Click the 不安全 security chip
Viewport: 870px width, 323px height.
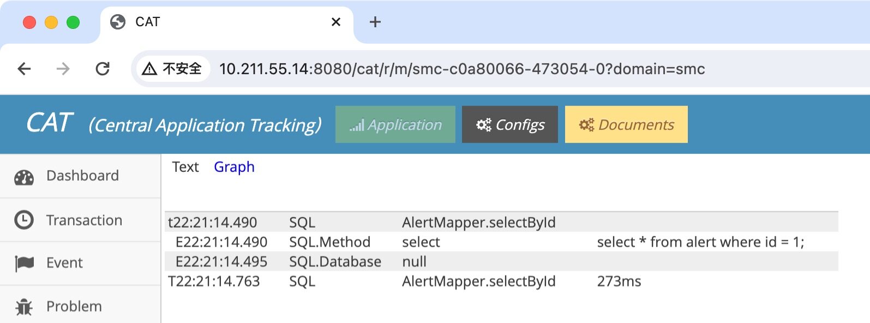(x=172, y=69)
